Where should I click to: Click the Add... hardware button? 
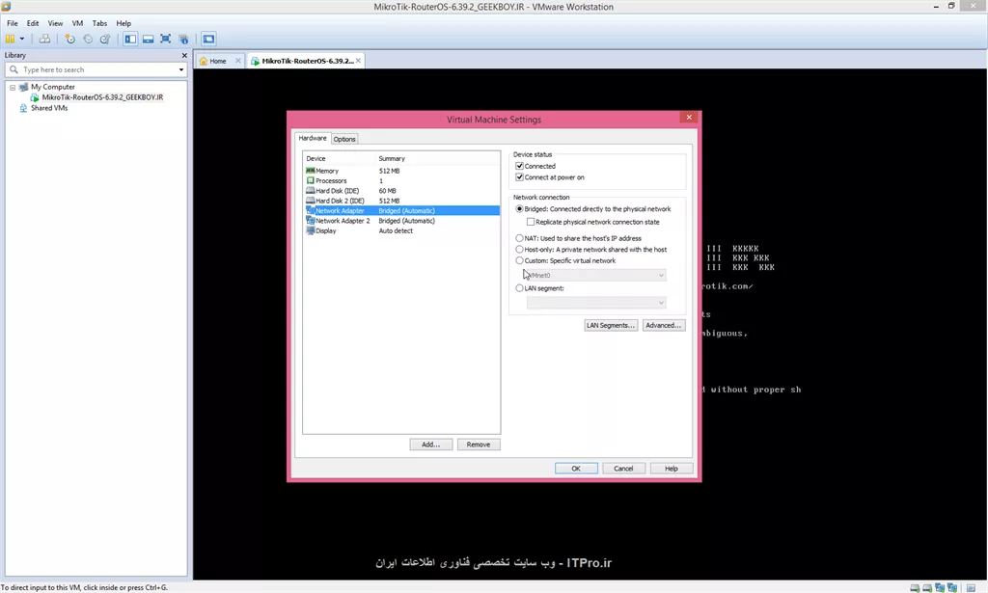(x=430, y=445)
